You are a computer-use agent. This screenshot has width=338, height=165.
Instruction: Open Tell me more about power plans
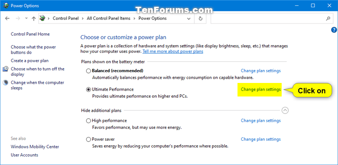[x=173, y=51]
